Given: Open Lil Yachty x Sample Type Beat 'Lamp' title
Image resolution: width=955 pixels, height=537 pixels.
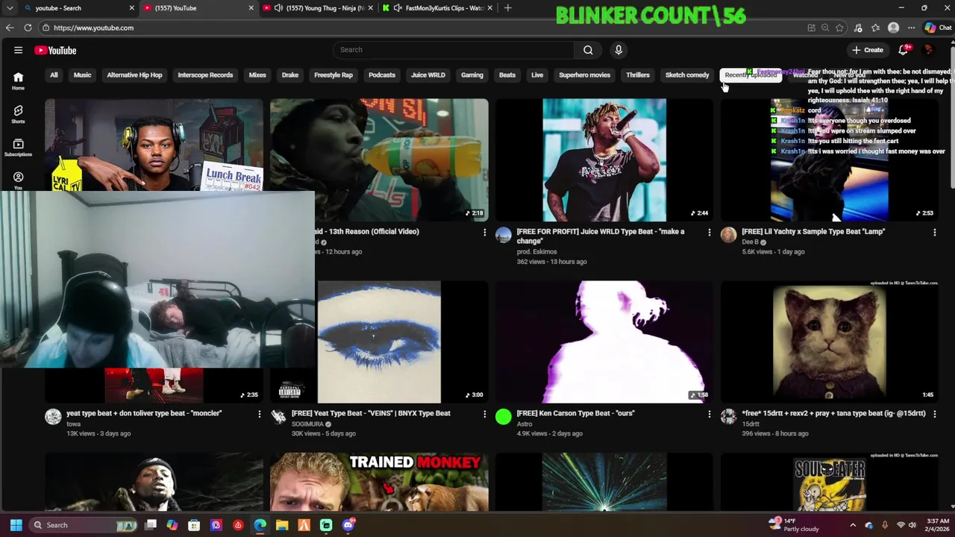Looking at the screenshot, I should (813, 231).
